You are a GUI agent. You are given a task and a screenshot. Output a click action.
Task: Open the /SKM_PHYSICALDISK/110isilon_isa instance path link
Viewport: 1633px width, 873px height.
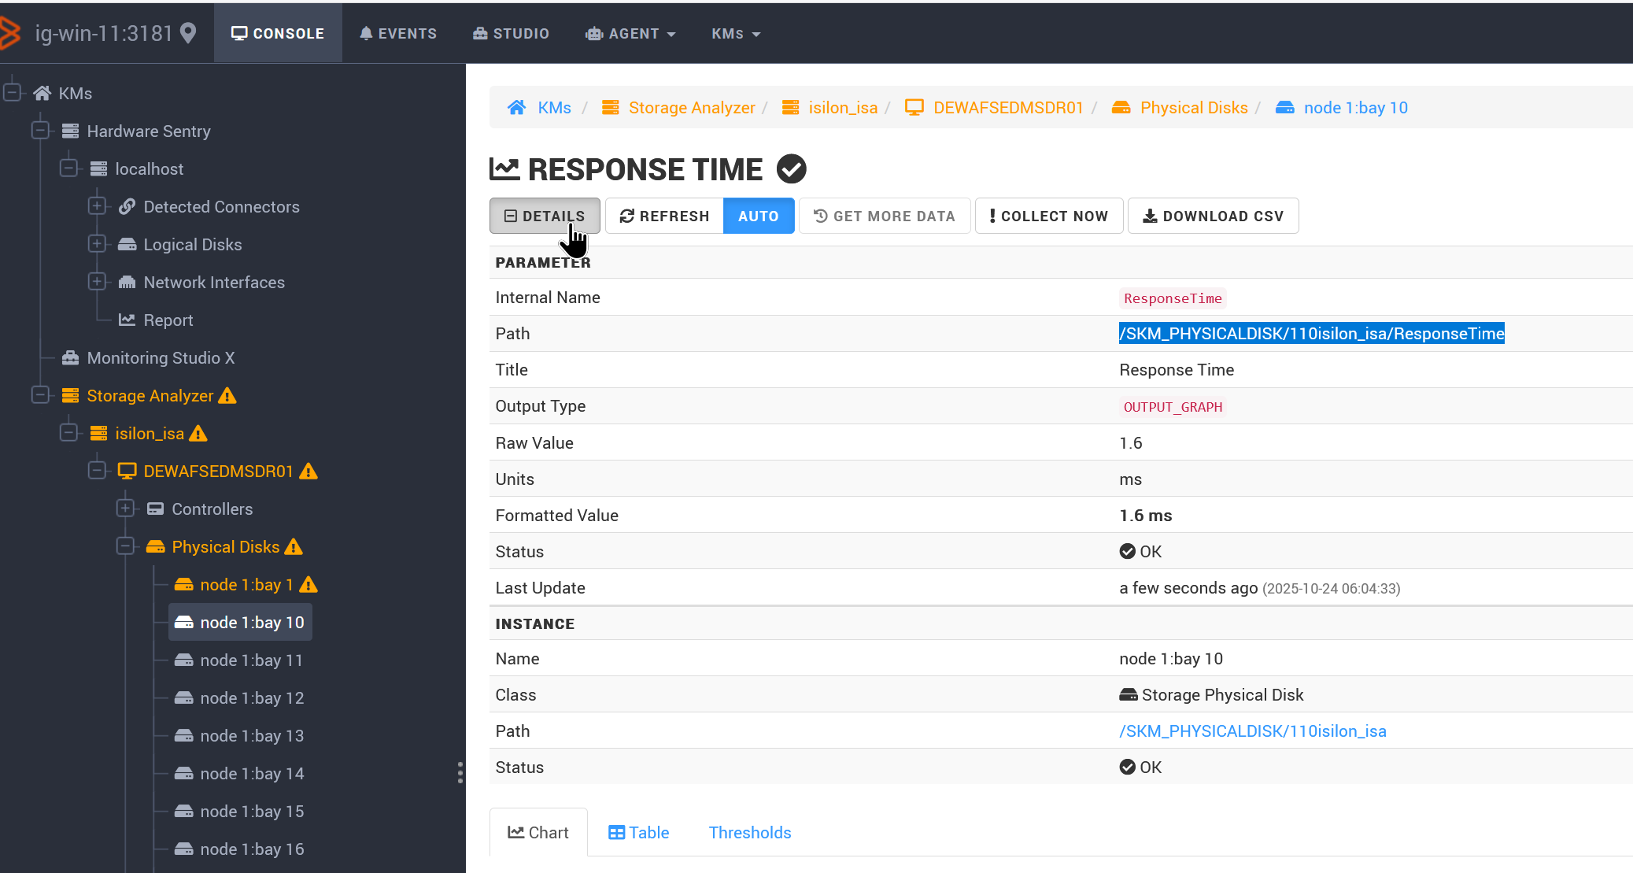(1252, 731)
